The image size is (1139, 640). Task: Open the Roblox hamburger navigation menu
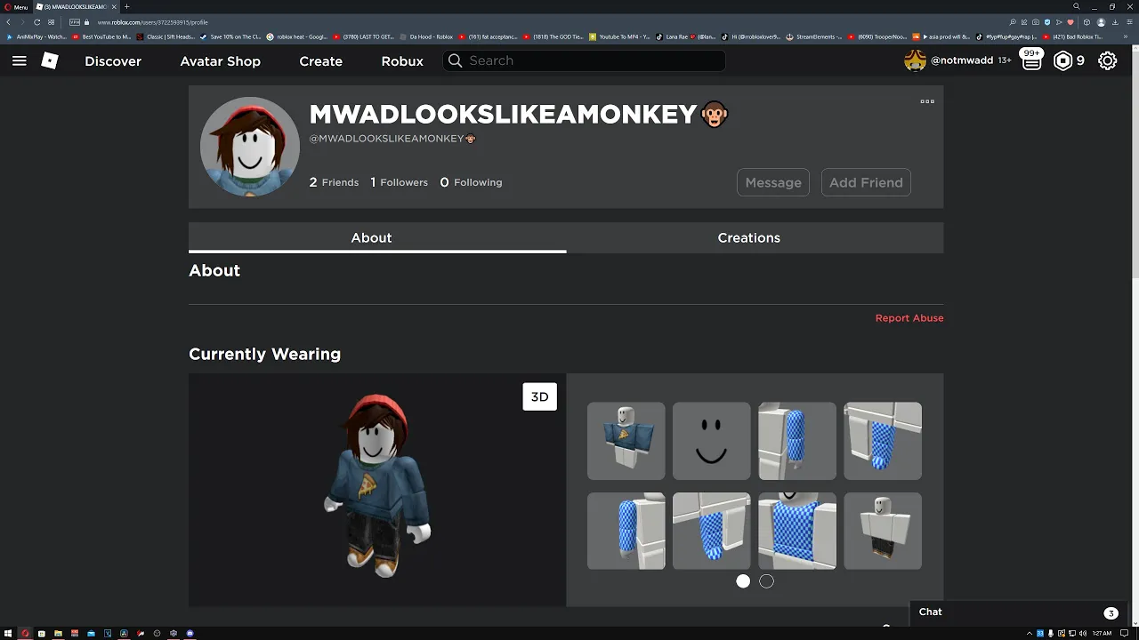pyautogui.click(x=20, y=60)
